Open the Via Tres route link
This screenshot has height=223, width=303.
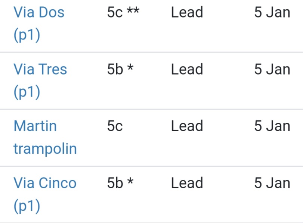tap(40, 69)
